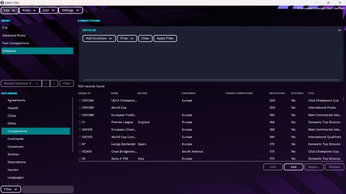Click the Duplicate button
Viewport: 346px width, 194px height.
click(x=314, y=167)
